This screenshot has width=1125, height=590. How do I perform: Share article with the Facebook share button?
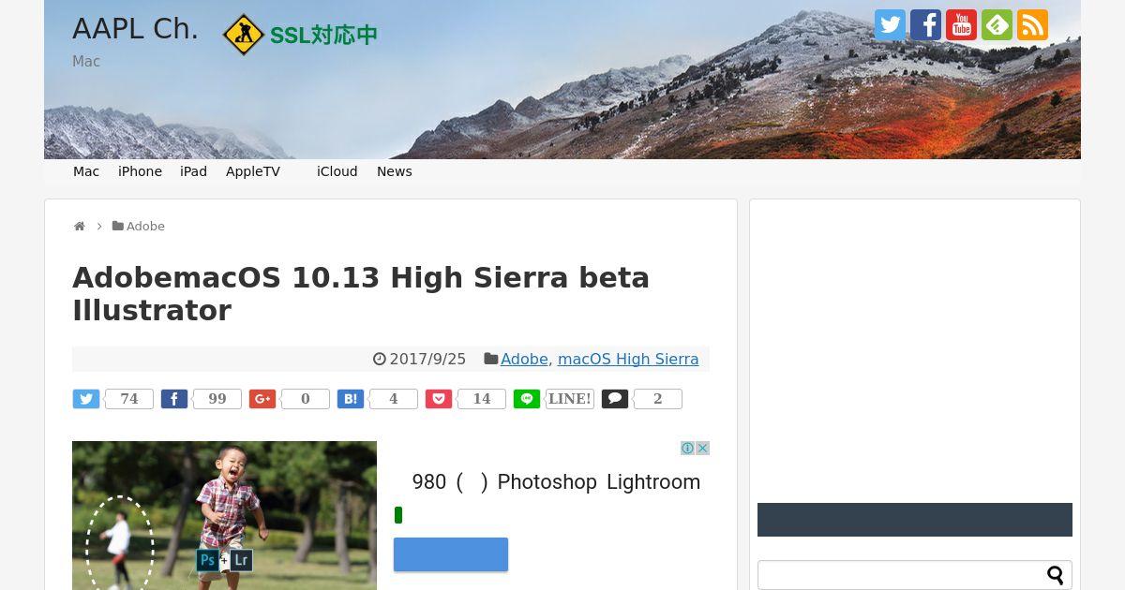coord(174,399)
